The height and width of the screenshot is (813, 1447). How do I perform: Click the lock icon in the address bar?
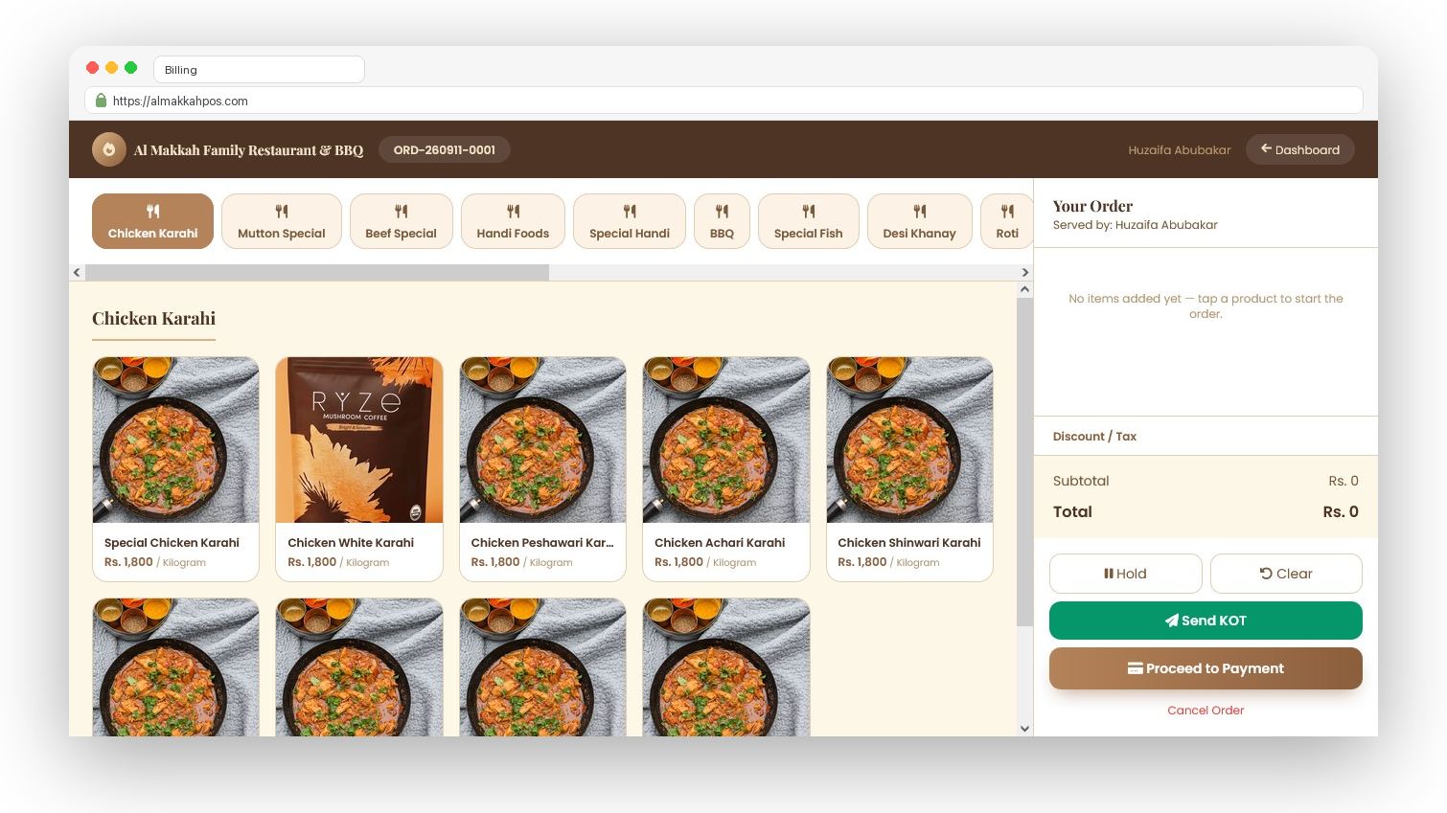click(101, 101)
